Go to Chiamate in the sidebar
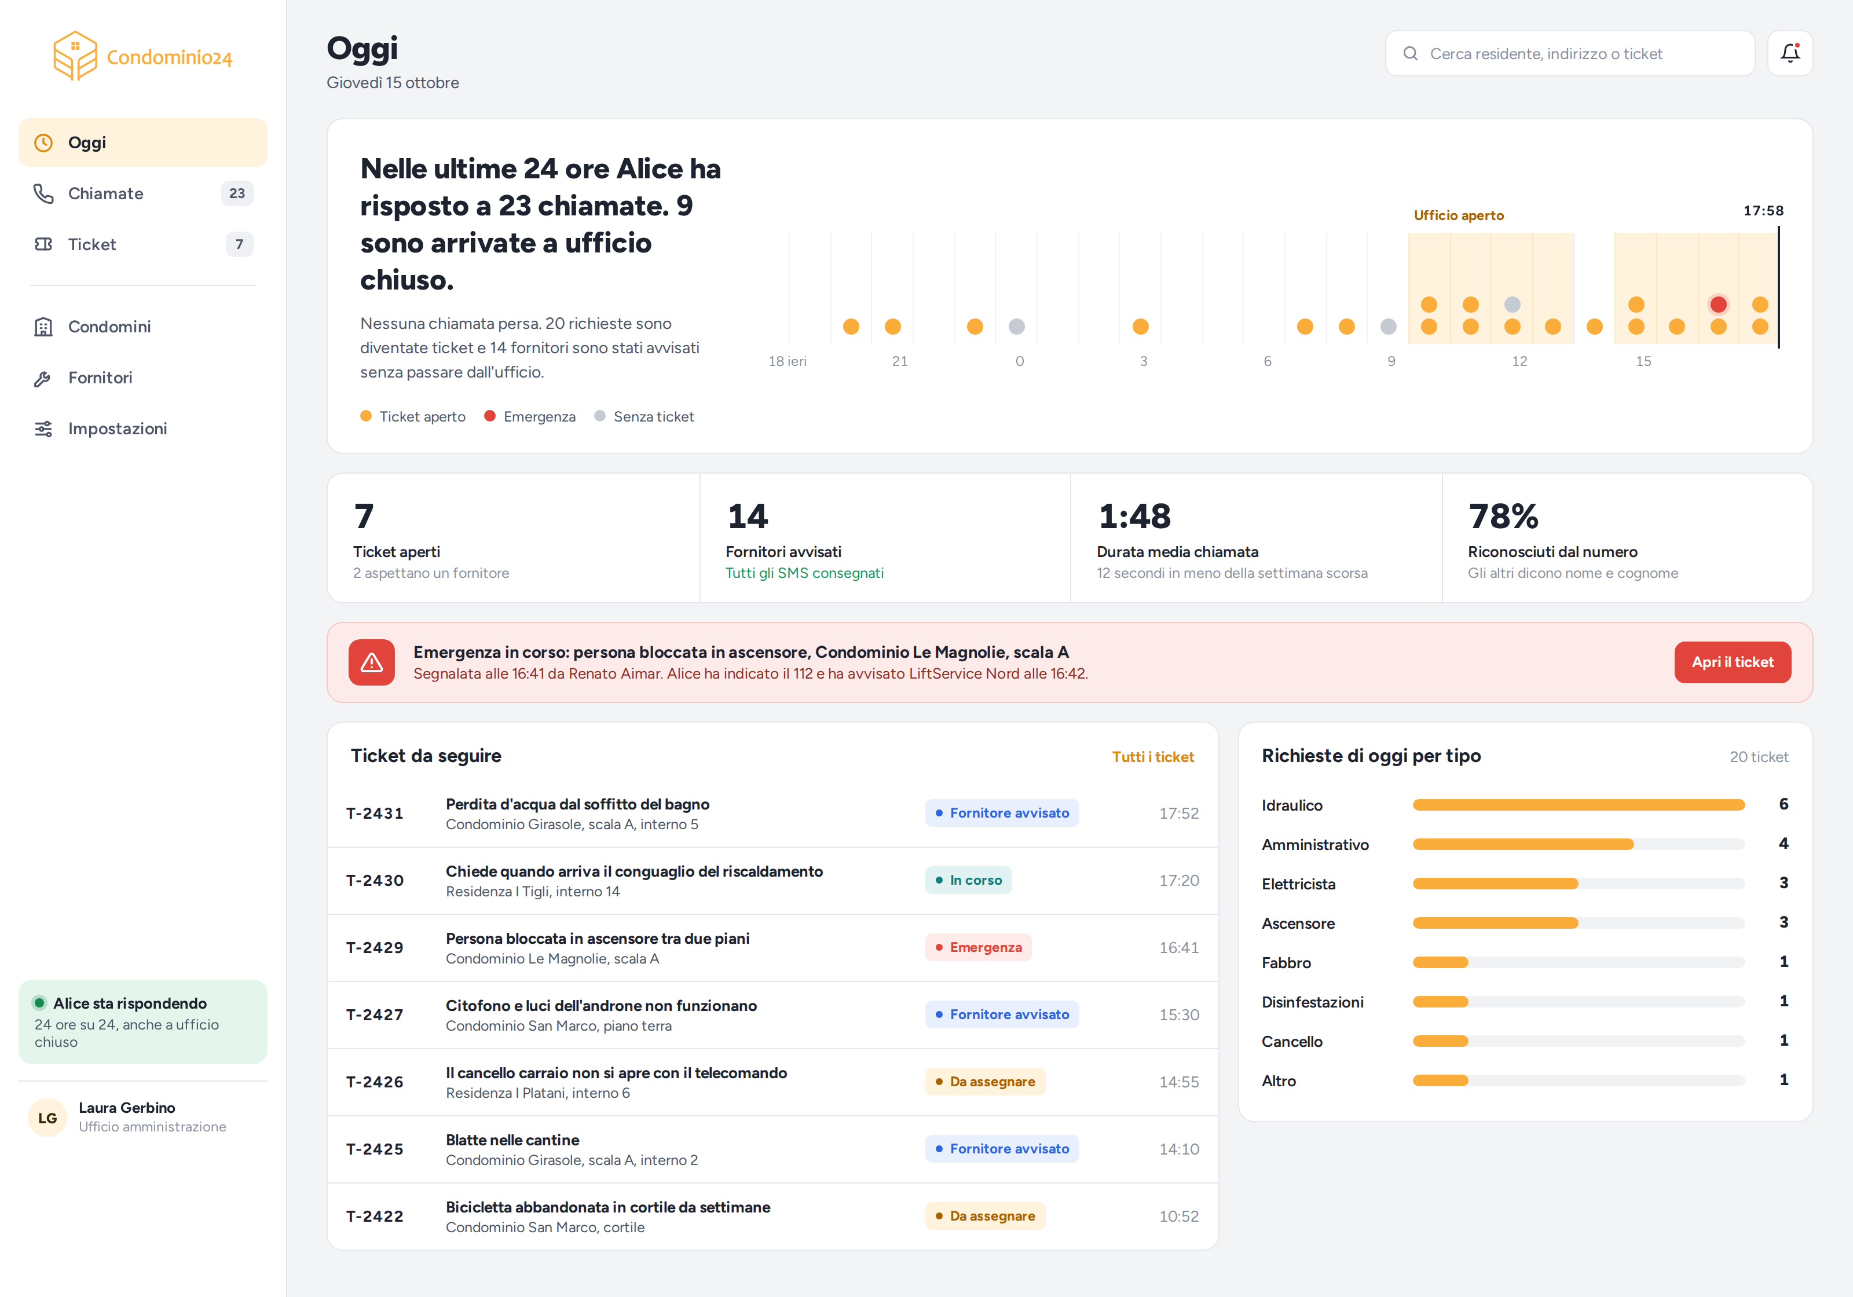This screenshot has width=1853, height=1297. pyautogui.click(x=143, y=194)
